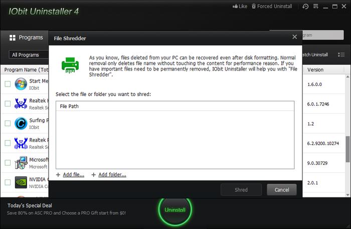This screenshot has height=229, width=351.
Task: Open Today's Special Deal promotion
Action: click(30, 205)
